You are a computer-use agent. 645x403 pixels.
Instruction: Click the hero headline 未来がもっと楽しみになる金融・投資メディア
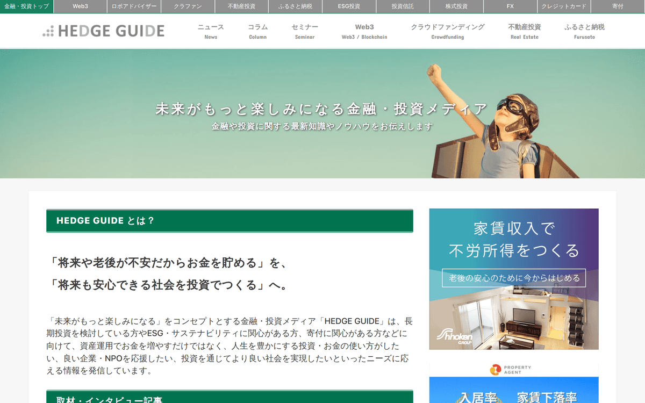click(321, 109)
